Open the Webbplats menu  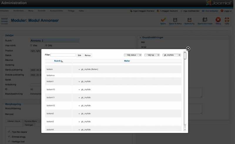(4, 11)
